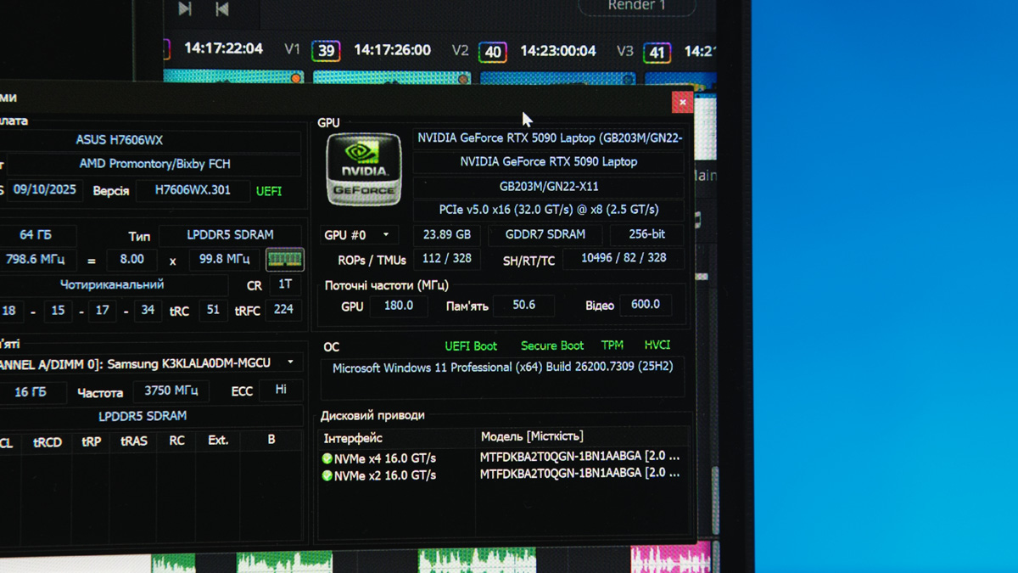Image resolution: width=1018 pixels, height=573 pixels.
Task: Click the GB203M/GN22-X11 GPU codename field
Action: 549,187
